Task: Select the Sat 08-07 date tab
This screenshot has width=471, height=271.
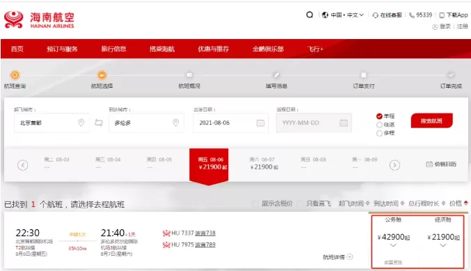Action: (262, 164)
